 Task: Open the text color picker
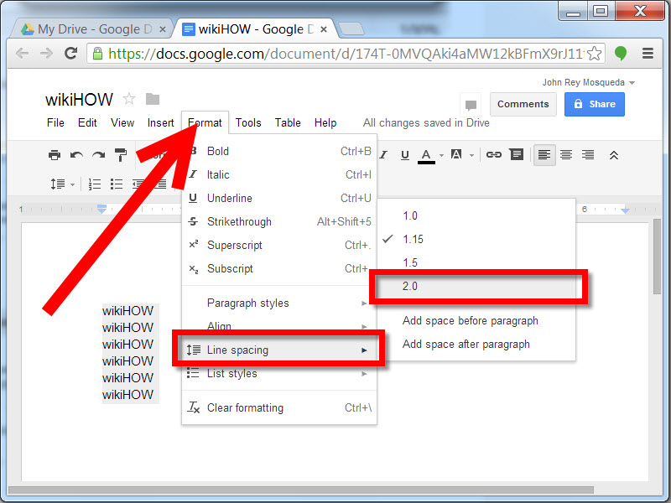pos(426,156)
